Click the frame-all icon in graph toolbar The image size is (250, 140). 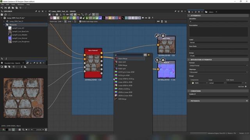point(50,15)
